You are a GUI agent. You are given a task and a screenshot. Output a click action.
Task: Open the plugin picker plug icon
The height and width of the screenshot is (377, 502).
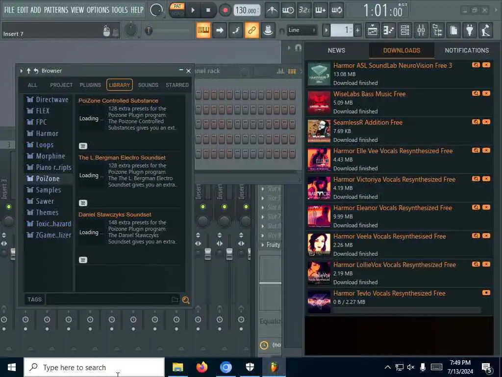coord(470,30)
